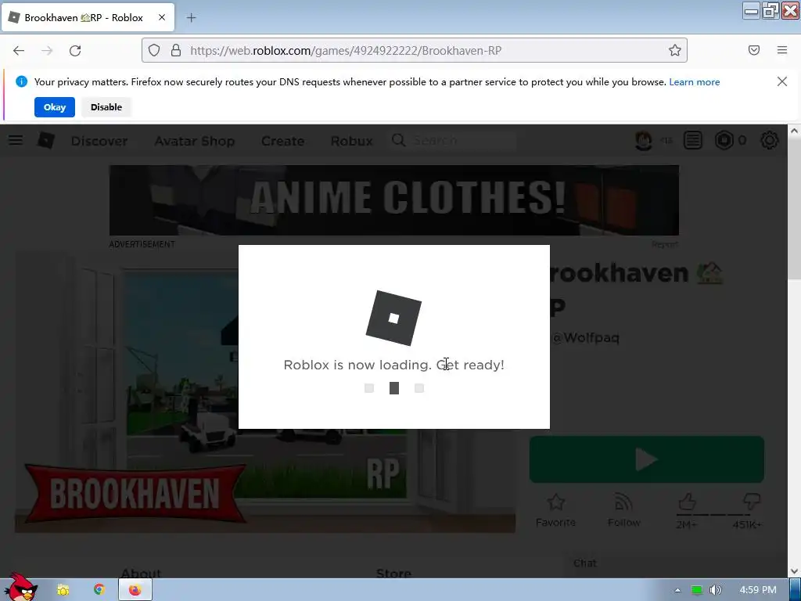Save page to Pocket
The width and height of the screenshot is (801, 601).
tap(754, 50)
